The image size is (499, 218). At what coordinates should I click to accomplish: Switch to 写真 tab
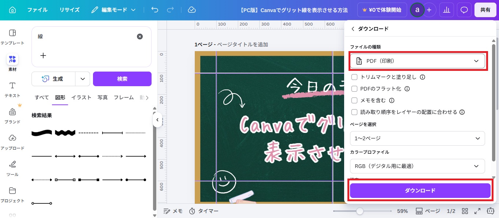(x=103, y=97)
